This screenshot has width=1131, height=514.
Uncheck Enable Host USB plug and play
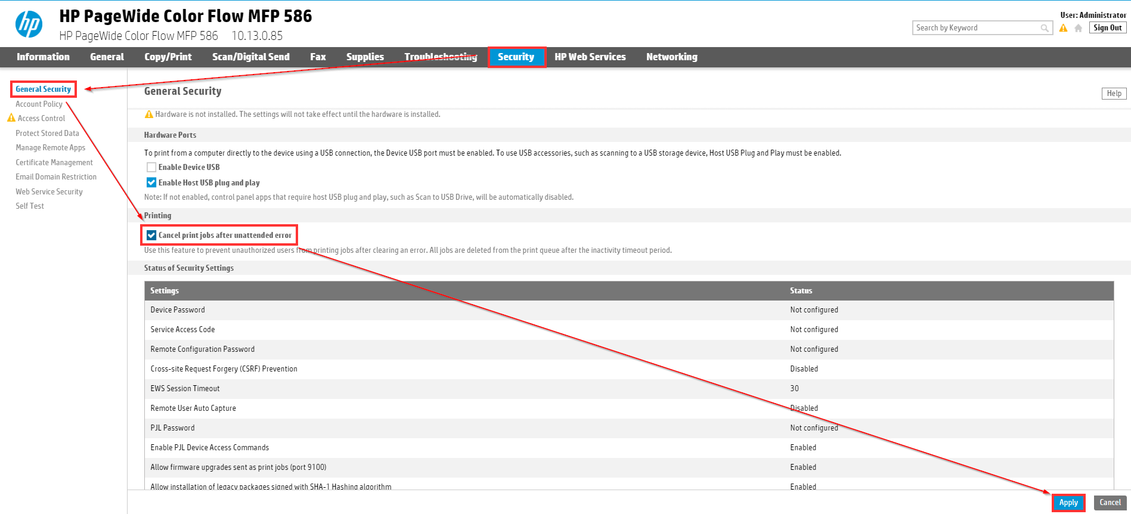pos(151,183)
